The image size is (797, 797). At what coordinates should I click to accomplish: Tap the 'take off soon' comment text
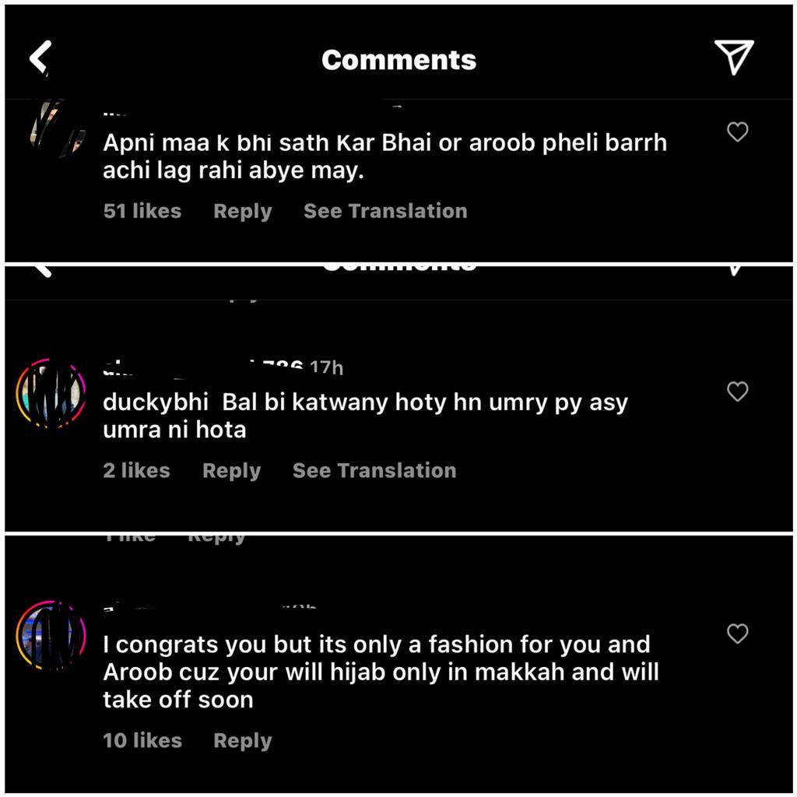[178, 700]
